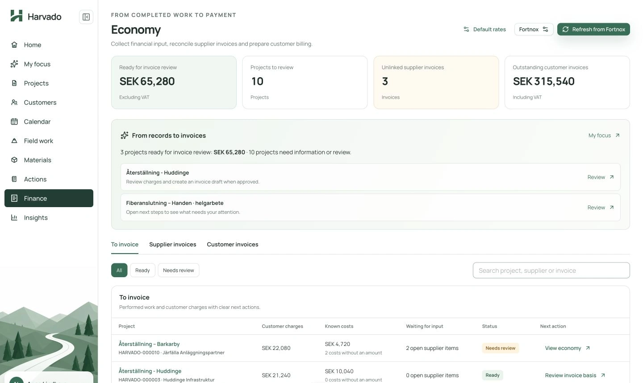Open Insights label in the sidebar menu
643x383 pixels.
tap(36, 217)
